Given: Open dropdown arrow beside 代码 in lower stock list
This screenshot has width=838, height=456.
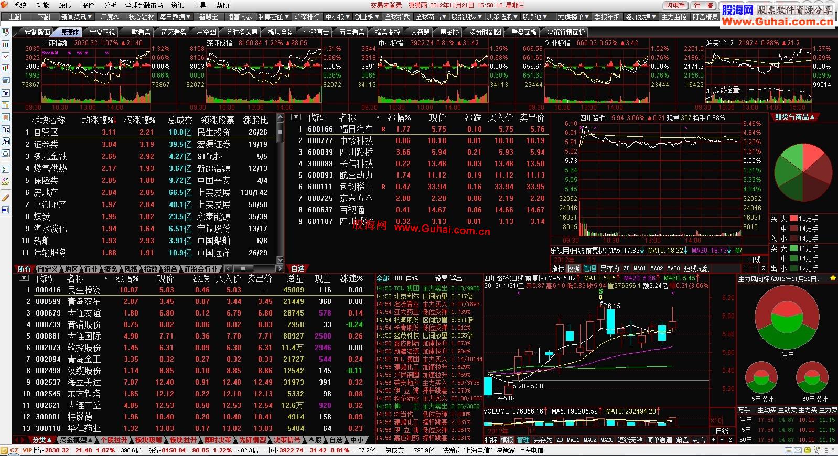Looking at the screenshot, I should (x=24, y=278).
